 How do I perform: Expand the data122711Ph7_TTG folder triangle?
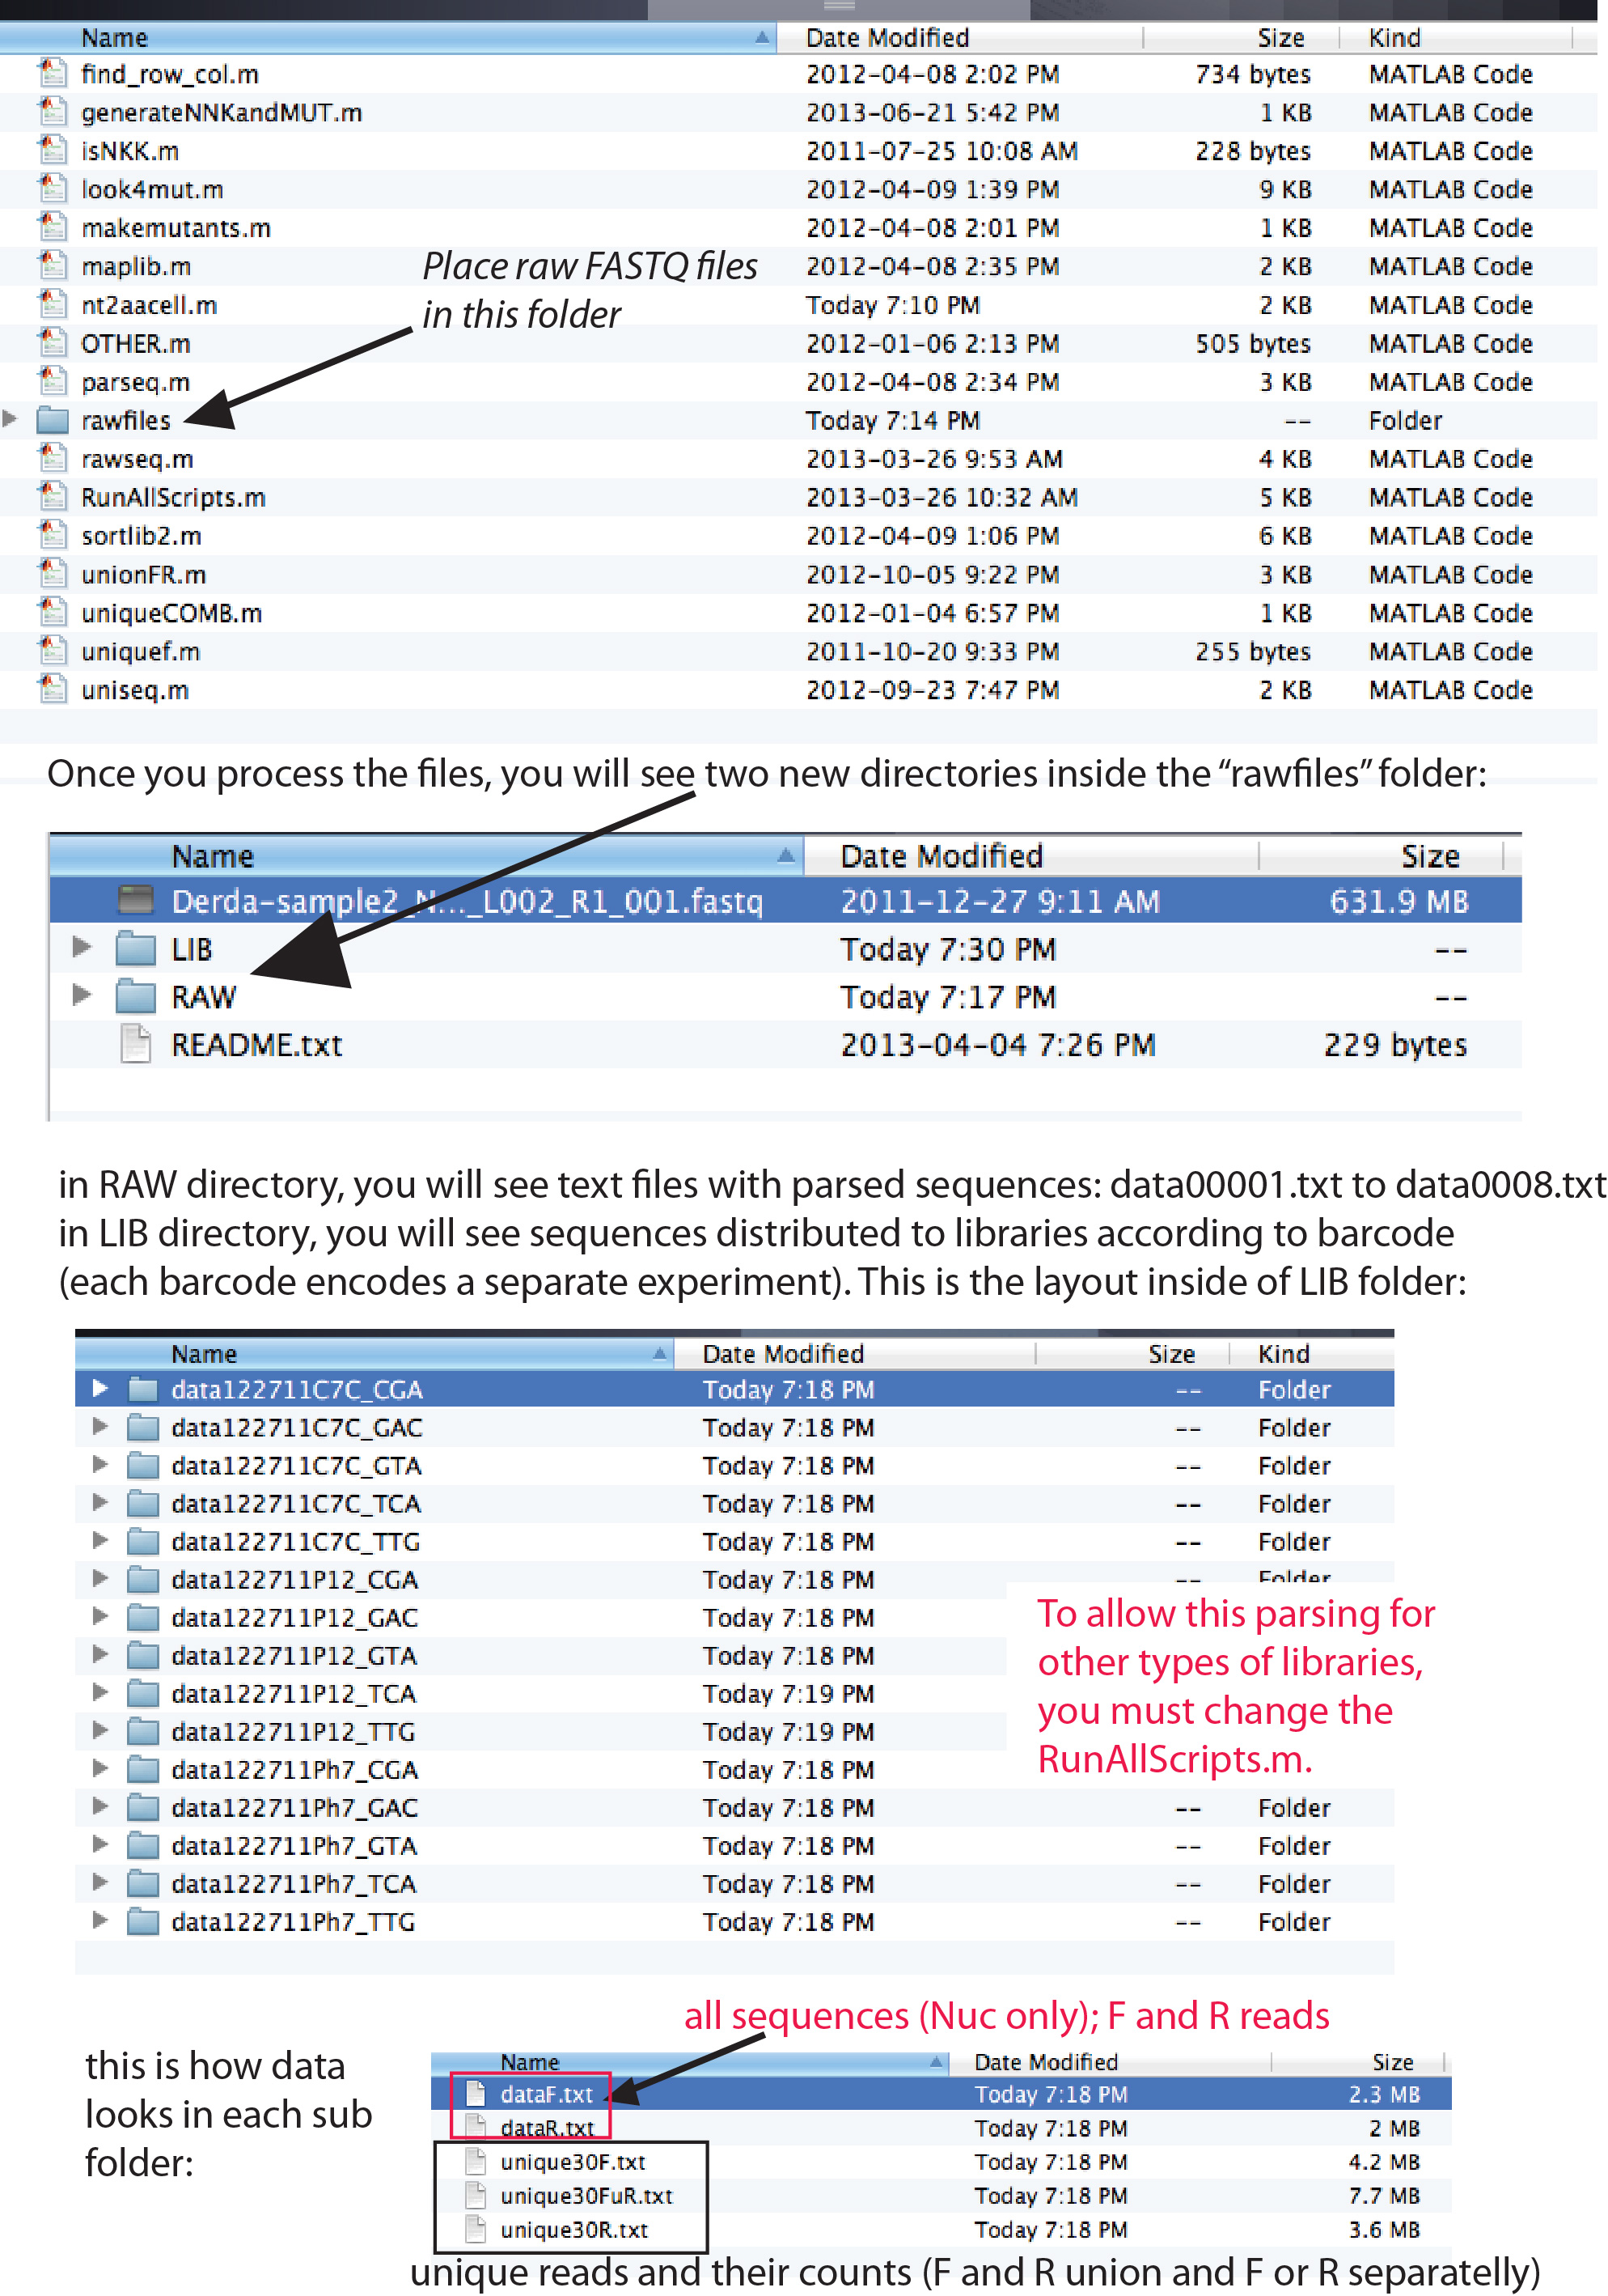100,1919
